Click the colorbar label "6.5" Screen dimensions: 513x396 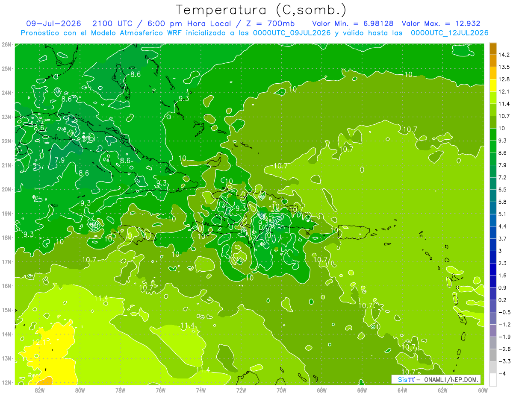pos(503,189)
